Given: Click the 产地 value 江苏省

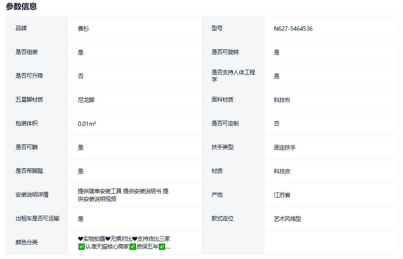Looking at the screenshot, I should pos(282,195).
